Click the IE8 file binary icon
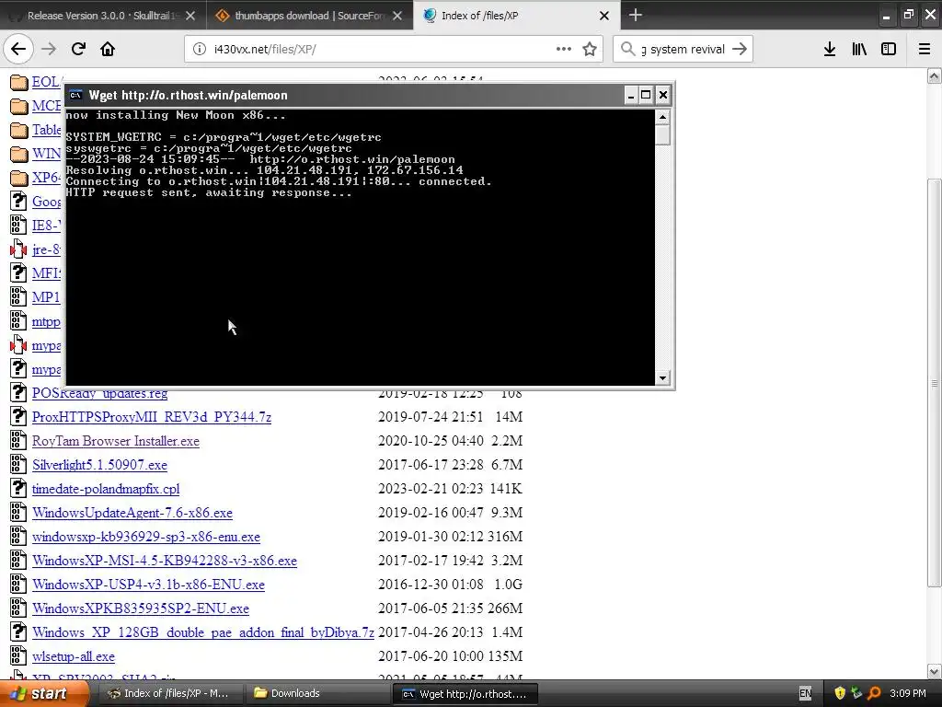 pos(18,225)
